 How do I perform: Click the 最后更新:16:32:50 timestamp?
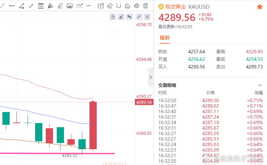click(x=175, y=27)
